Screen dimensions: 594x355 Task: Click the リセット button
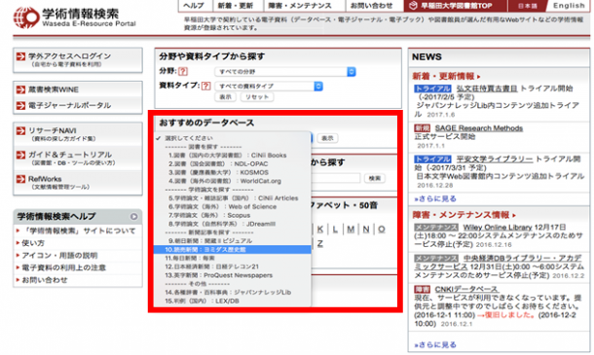(x=257, y=97)
